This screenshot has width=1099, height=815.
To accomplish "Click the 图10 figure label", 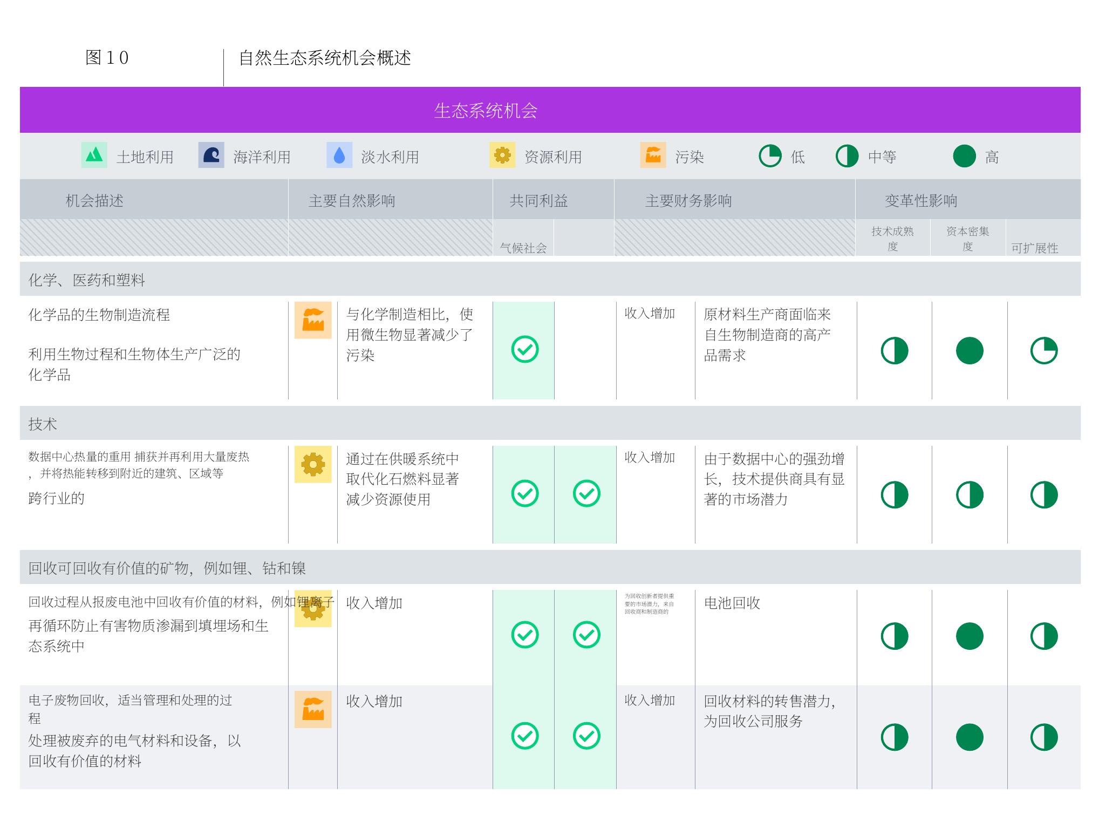I will coord(107,58).
